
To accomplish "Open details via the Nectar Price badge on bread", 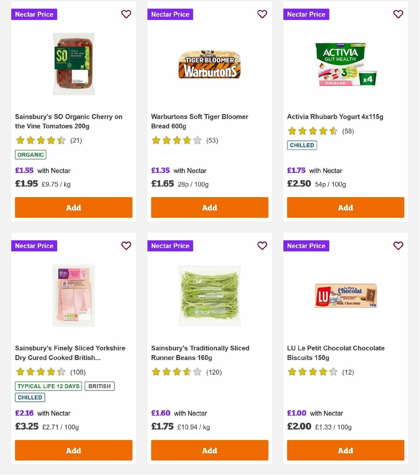I will 170,14.
